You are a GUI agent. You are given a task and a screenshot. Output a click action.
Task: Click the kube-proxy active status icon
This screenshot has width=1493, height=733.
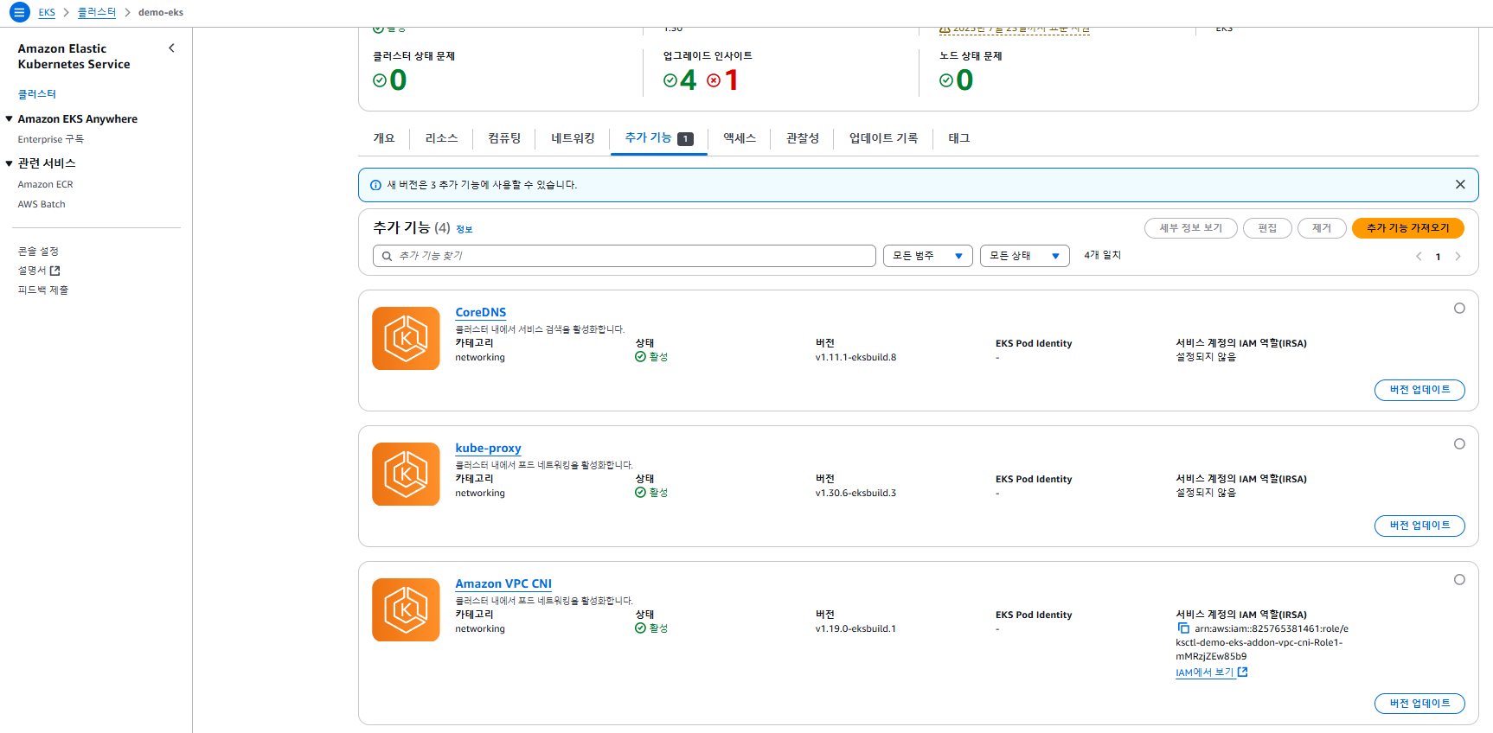(x=641, y=493)
